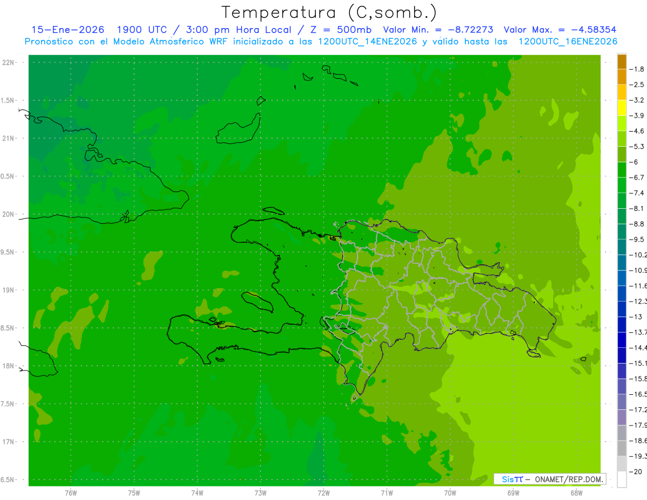Click the '-1.8' color bar label
This screenshot has width=647, height=500.
[x=636, y=69]
